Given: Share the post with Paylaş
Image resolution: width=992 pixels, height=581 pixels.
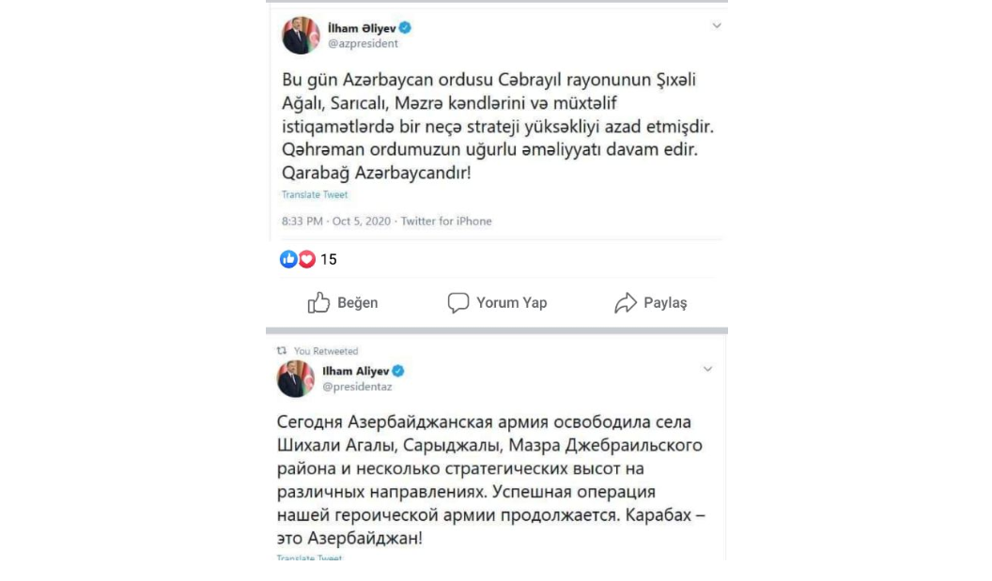Looking at the screenshot, I should 650,303.
